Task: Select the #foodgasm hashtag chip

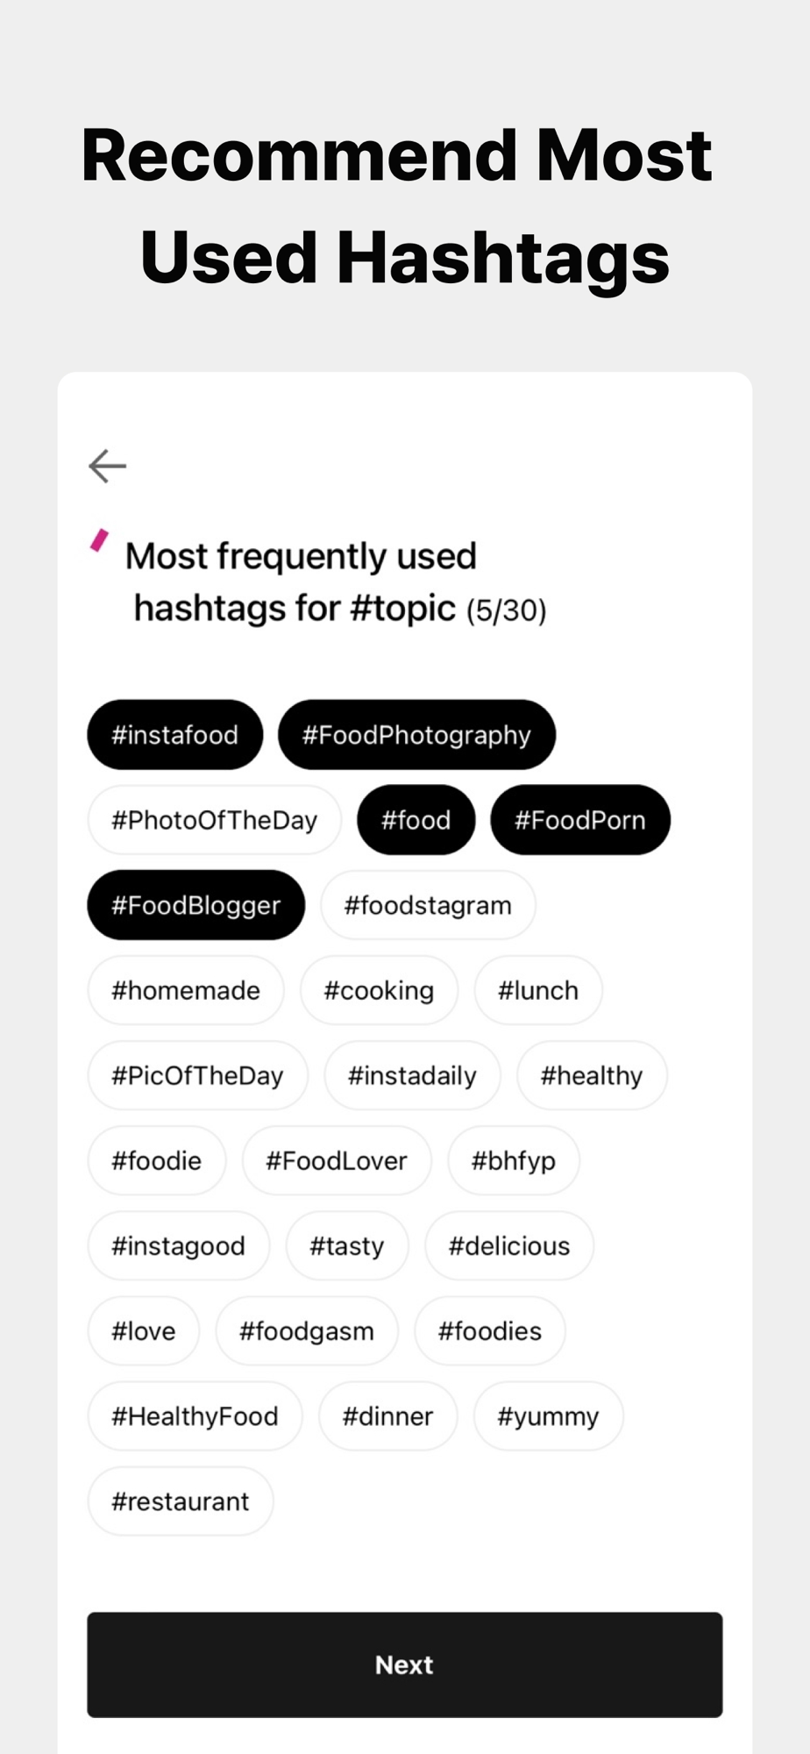Action: tap(307, 1330)
